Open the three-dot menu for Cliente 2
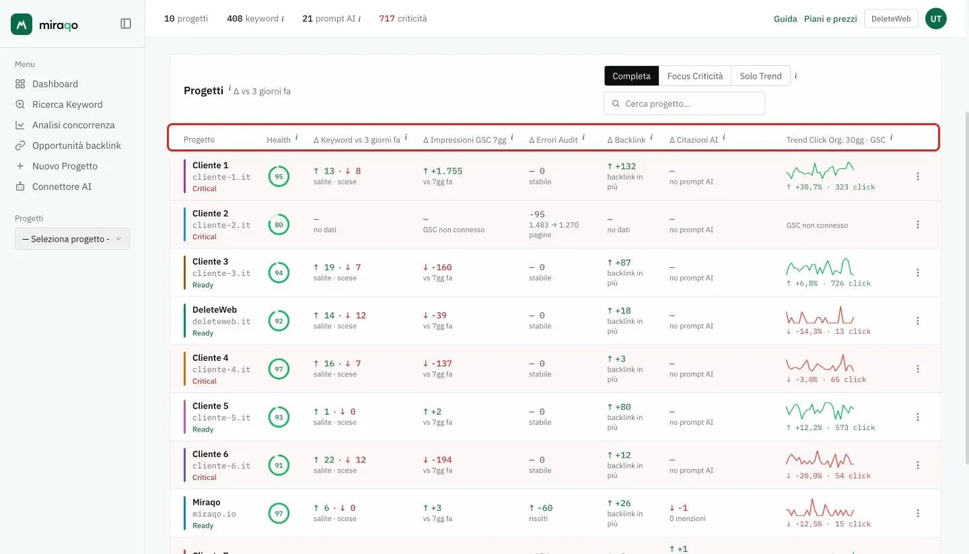The width and height of the screenshot is (969, 554). click(918, 225)
